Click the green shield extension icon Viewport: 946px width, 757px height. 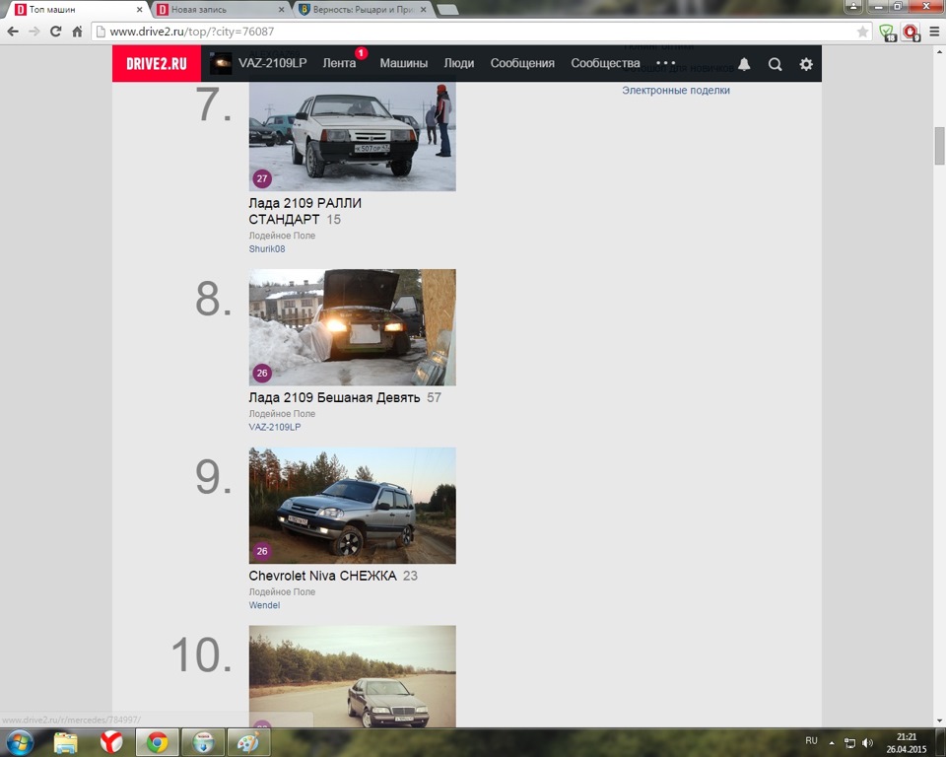pos(887,32)
